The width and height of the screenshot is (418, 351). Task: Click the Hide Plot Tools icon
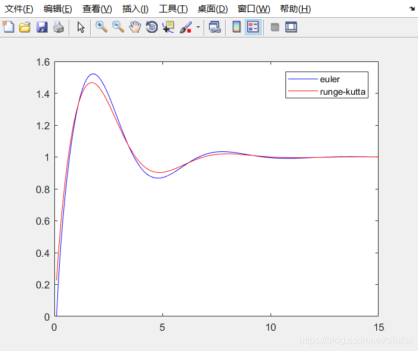click(275, 27)
